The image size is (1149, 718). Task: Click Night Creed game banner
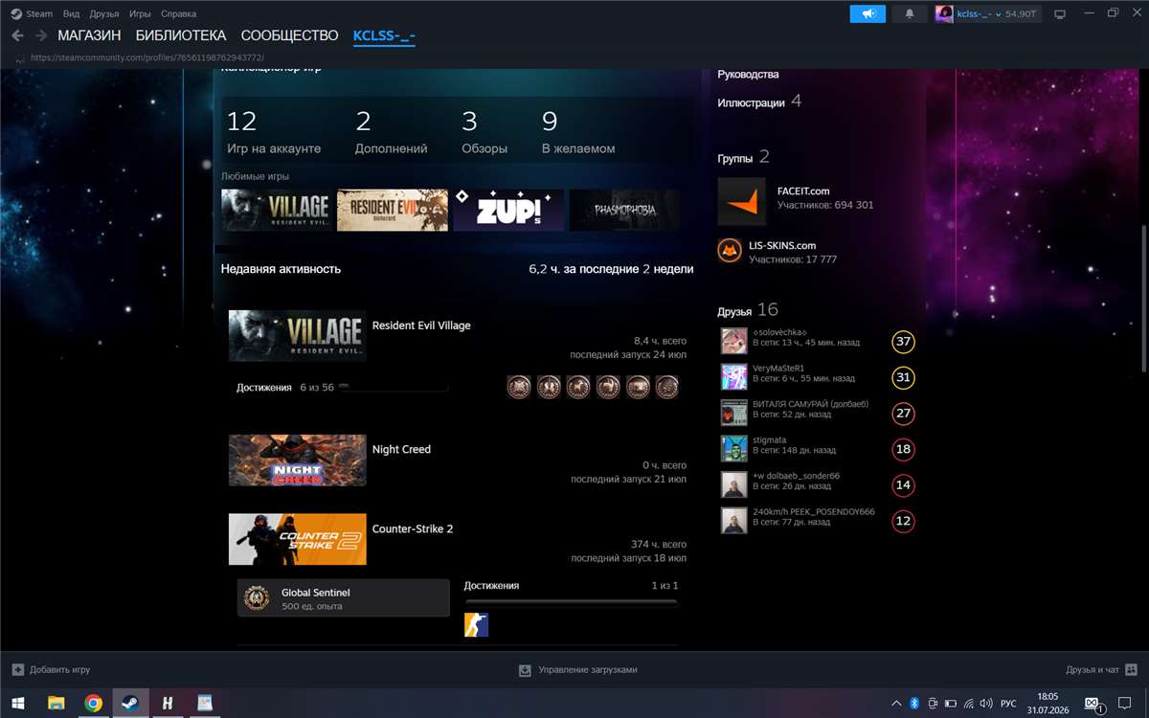[297, 460]
